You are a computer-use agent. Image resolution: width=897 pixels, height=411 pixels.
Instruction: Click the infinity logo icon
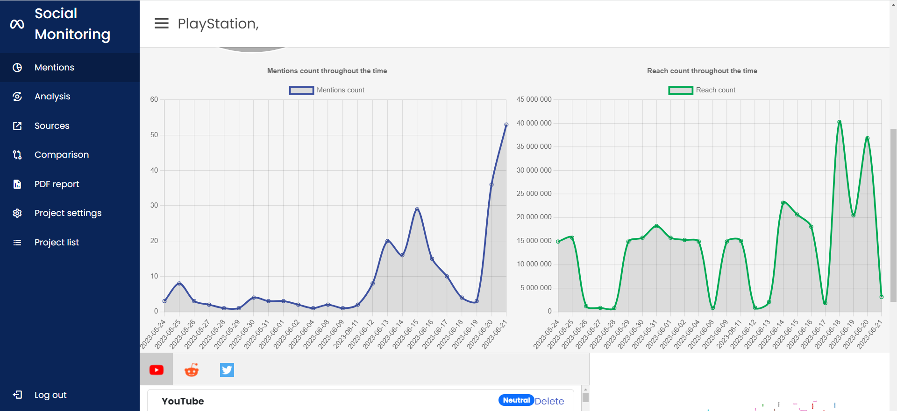(17, 24)
